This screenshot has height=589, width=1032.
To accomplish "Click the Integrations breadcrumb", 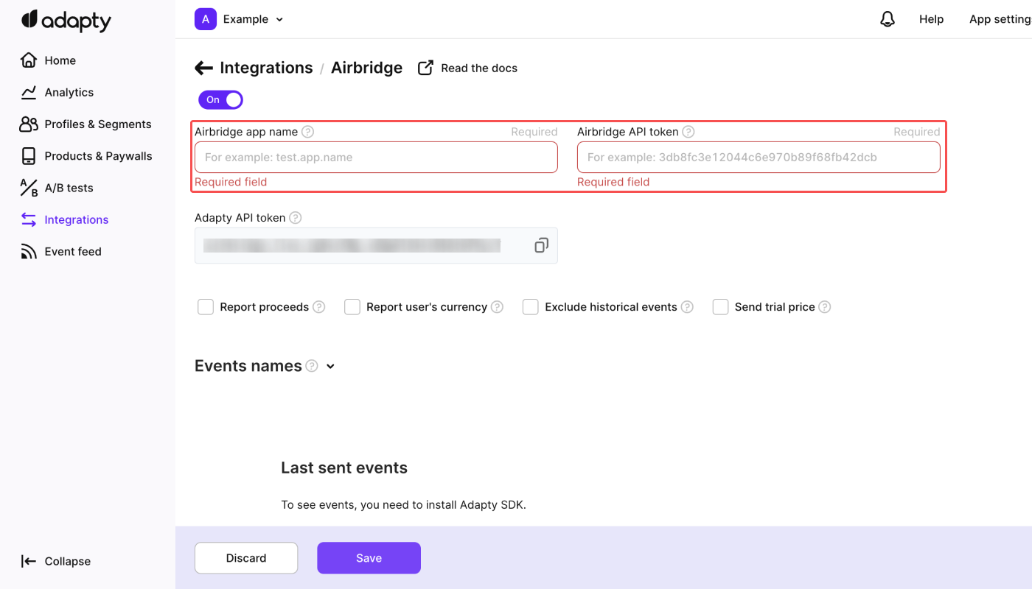I will [266, 68].
